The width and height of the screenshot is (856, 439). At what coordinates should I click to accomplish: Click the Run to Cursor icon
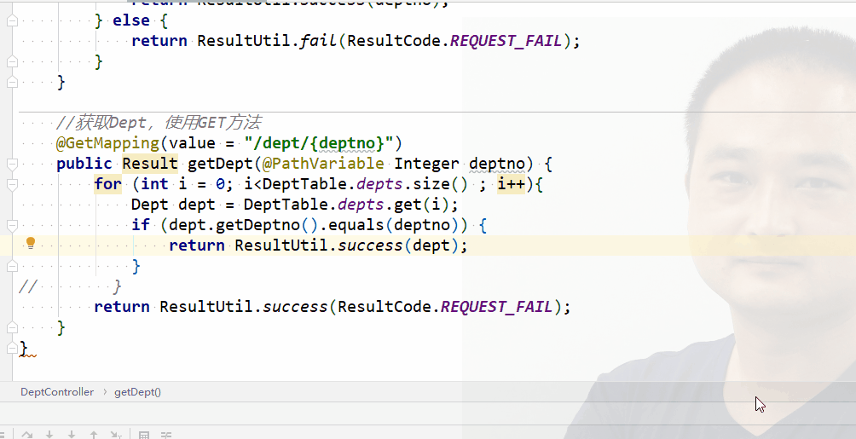pyautogui.click(x=116, y=435)
